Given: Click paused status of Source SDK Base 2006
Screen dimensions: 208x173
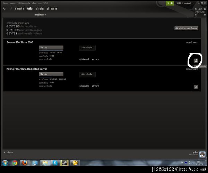Looking at the screenshot, I should [x=192, y=42].
